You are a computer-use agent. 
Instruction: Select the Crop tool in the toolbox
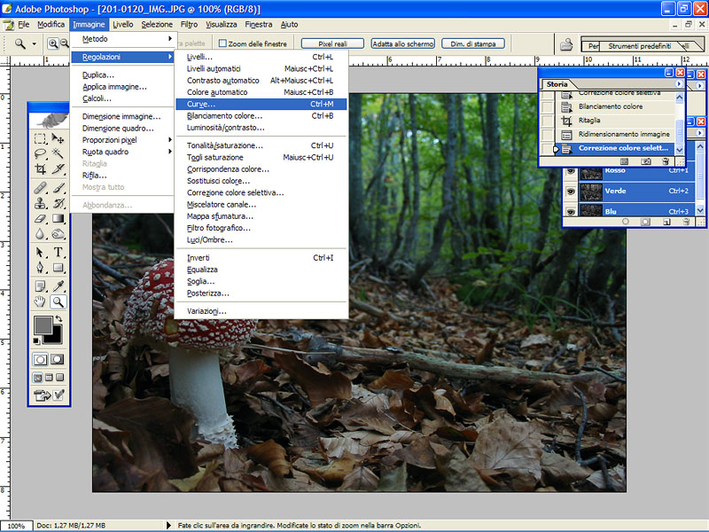click(40, 169)
